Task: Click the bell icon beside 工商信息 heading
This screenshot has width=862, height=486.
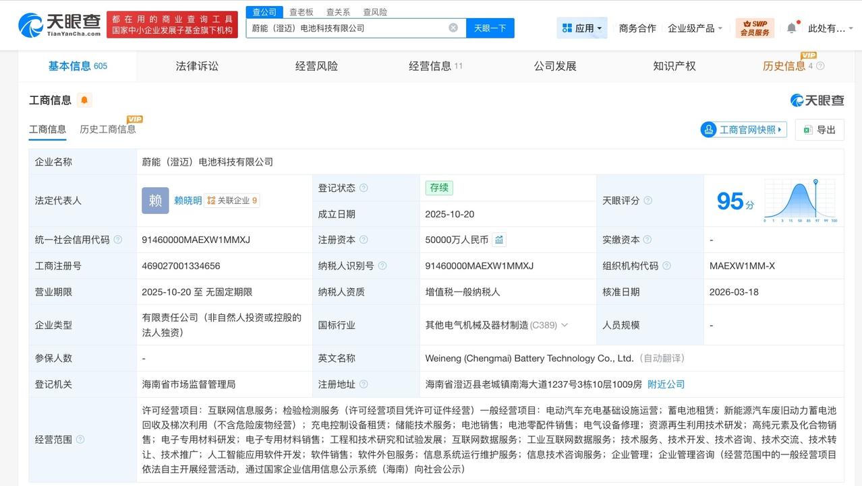Action: 84,100
